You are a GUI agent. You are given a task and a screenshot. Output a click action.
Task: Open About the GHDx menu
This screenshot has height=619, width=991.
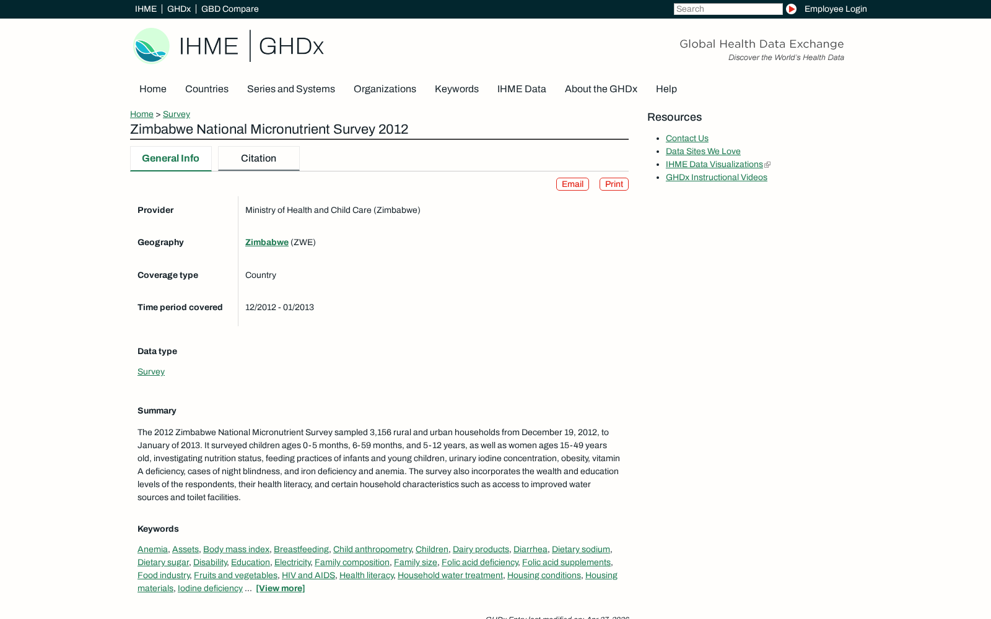[601, 89]
